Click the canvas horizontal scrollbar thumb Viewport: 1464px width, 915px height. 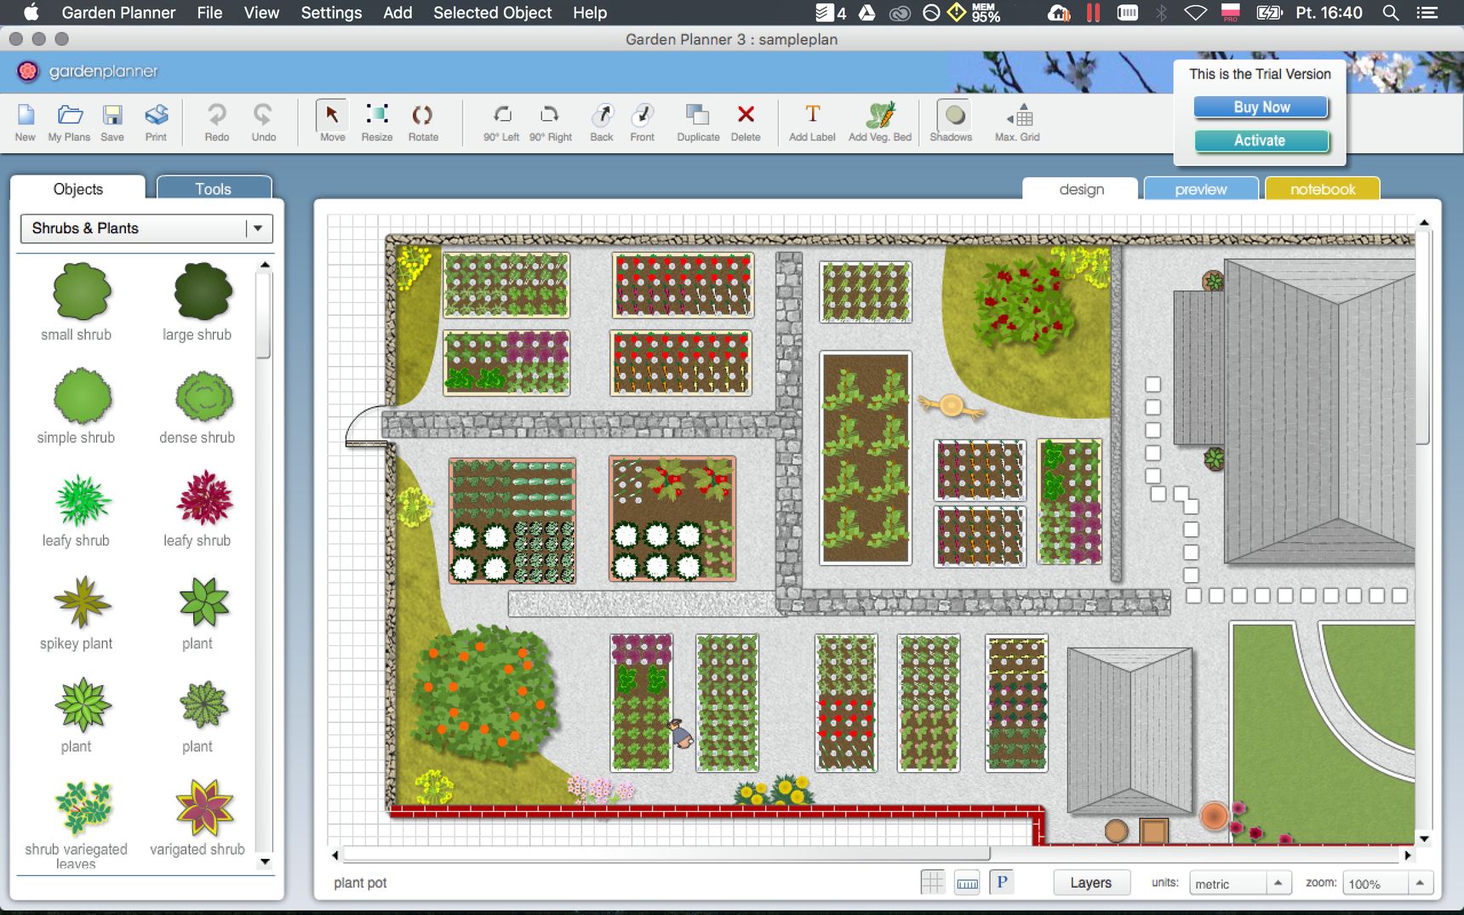coord(666,855)
